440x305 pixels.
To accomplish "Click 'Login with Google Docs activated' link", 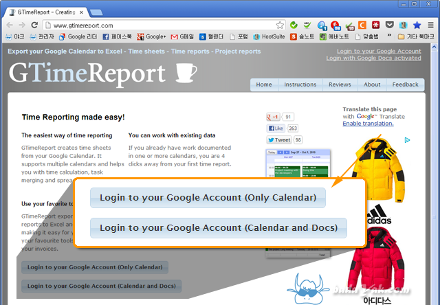I will [x=373, y=58].
